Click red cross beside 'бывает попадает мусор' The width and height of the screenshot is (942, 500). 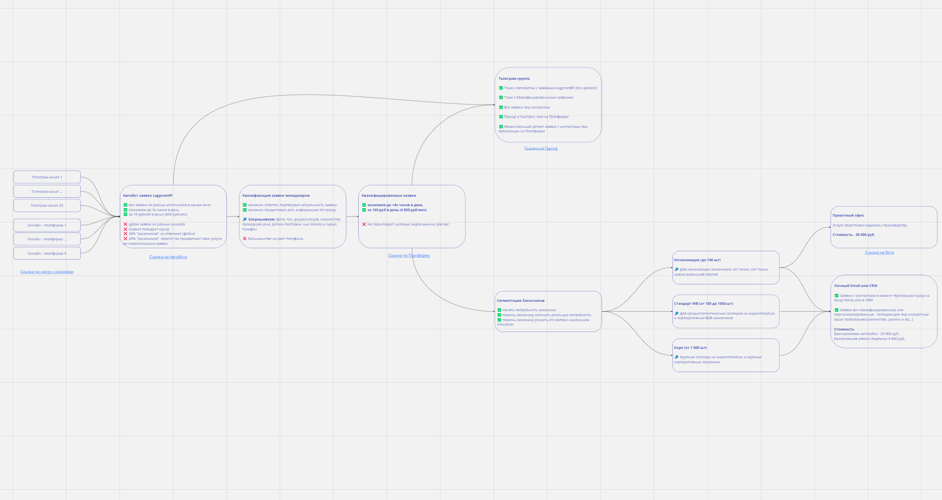[x=125, y=229]
